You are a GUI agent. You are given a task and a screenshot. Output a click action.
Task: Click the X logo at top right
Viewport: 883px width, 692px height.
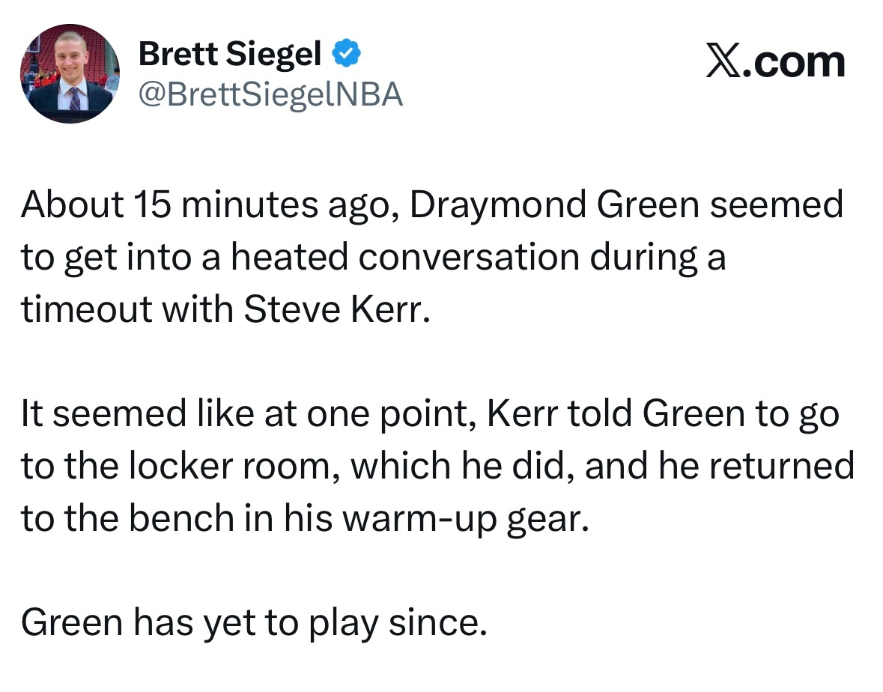(x=723, y=62)
